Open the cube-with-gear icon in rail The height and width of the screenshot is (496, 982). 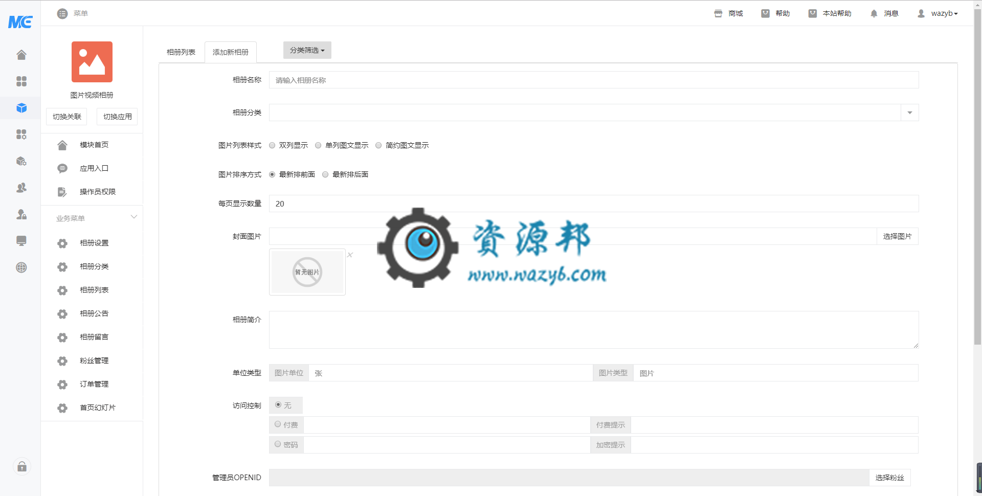pos(21,161)
